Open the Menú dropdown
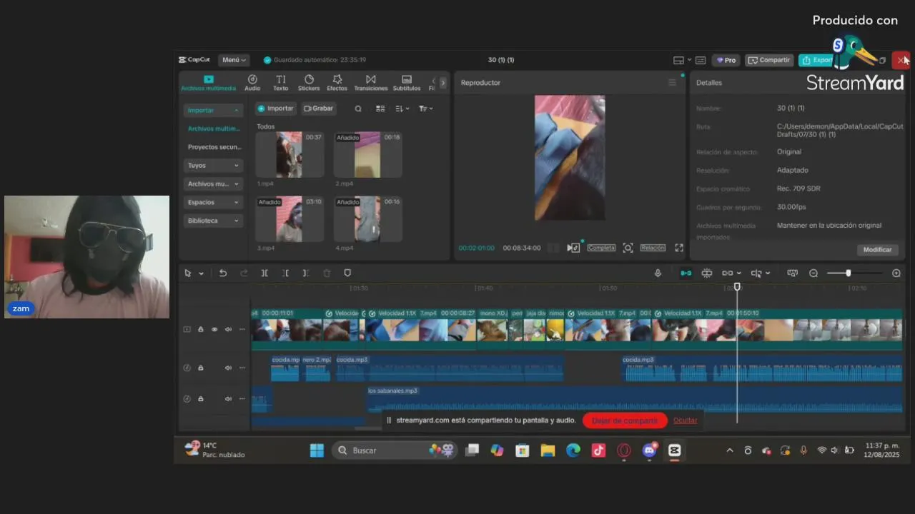915x514 pixels. 234,60
